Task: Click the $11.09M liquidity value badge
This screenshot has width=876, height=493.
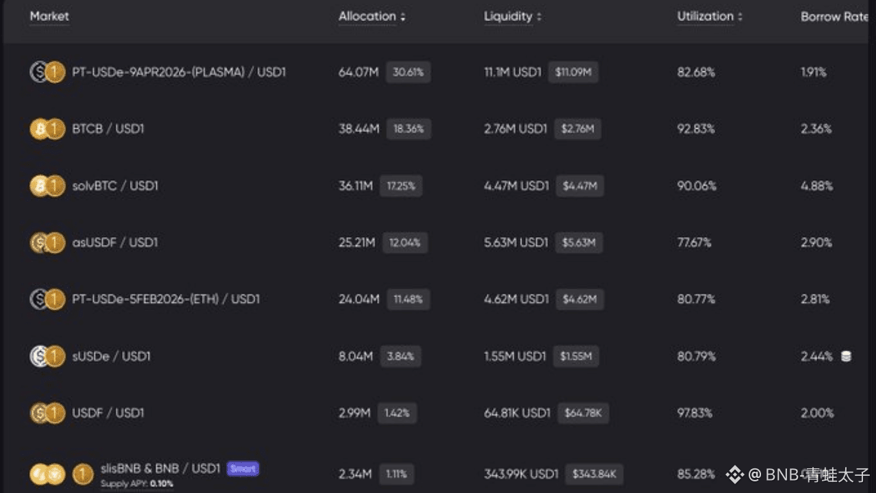Action: coord(573,72)
